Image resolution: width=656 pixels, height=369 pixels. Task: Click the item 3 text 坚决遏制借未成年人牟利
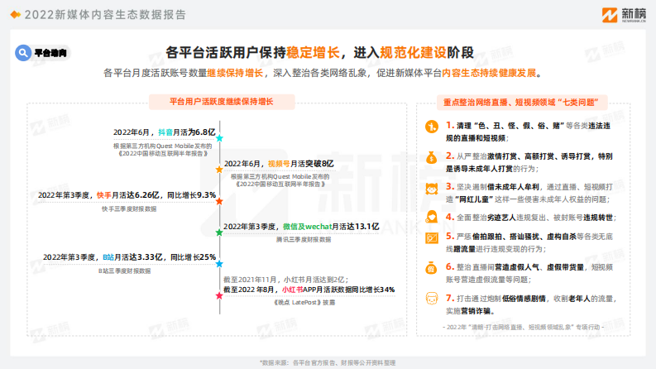click(529, 193)
